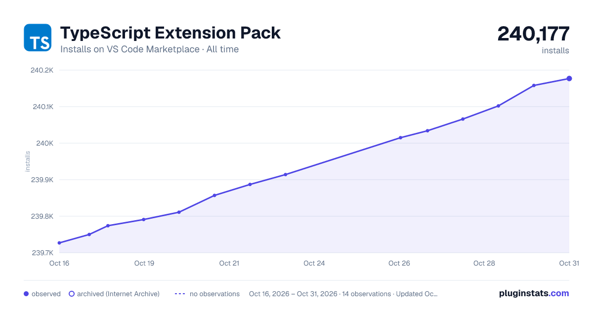This screenshot has height=311, width=593.
Task: Click the 'archived (Internet Archive)' legend text
Action: pos(118,294)
